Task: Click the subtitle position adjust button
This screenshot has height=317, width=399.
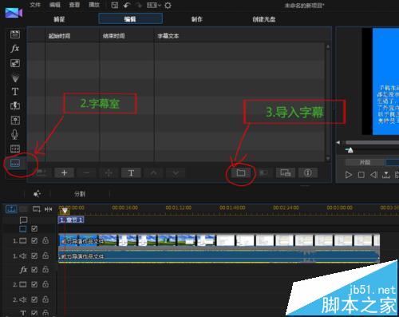Action: tap(286, 173)
